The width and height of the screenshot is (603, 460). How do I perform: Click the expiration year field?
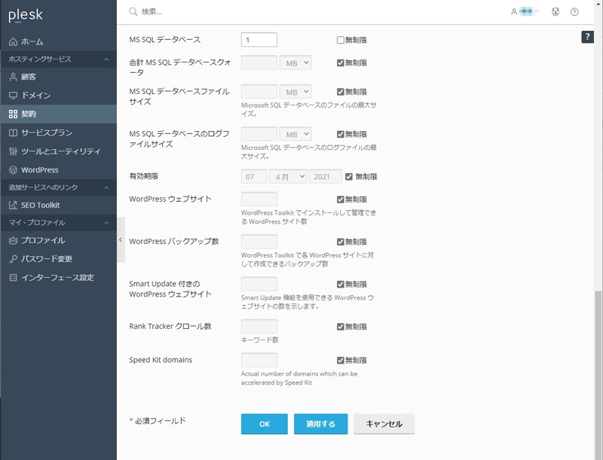click(326, 177)
